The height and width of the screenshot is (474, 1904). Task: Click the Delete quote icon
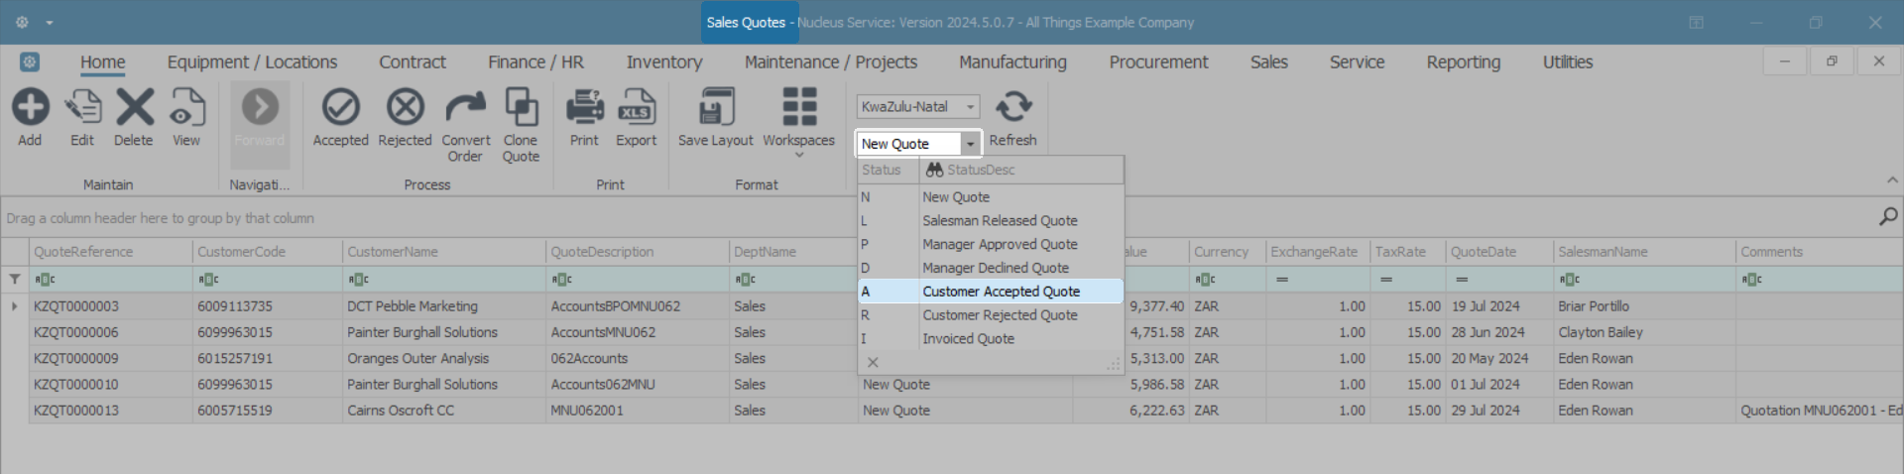pyautogui.click(x=134, y=107)
